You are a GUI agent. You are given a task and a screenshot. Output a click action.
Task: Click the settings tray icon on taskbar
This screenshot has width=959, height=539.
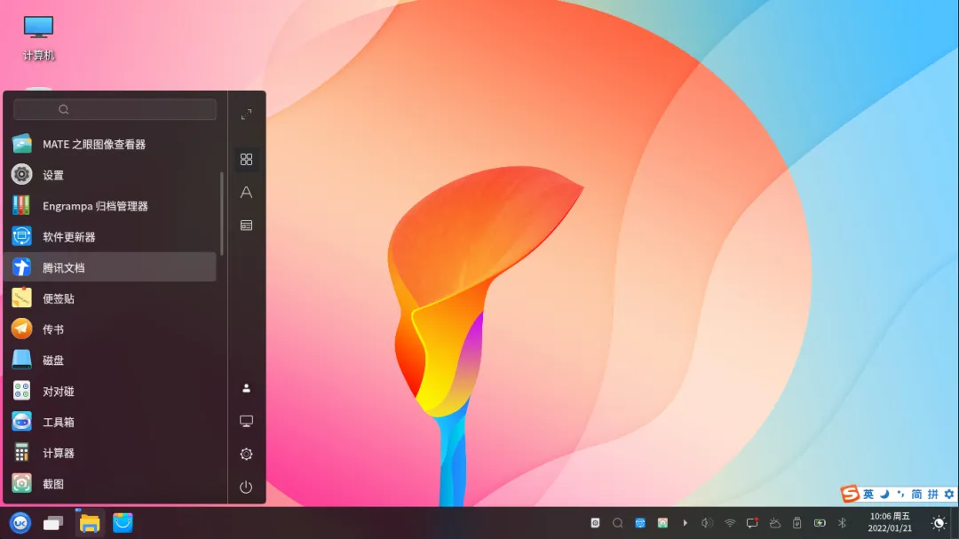point(595,523)
